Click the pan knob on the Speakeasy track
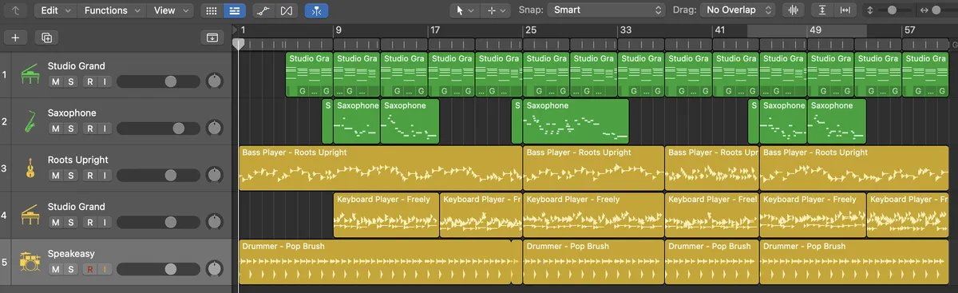958x293 pixels. click(214, 269)
